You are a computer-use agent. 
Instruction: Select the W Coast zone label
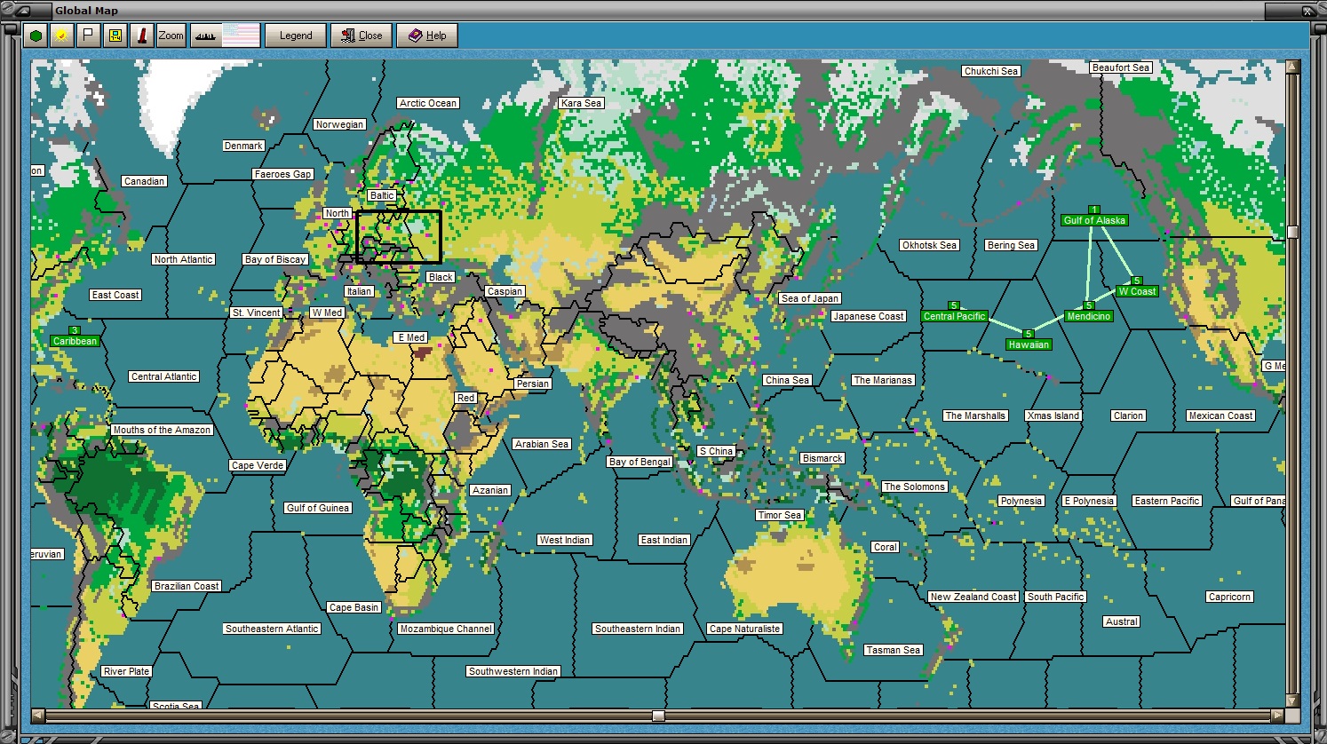pos(1137,291)
